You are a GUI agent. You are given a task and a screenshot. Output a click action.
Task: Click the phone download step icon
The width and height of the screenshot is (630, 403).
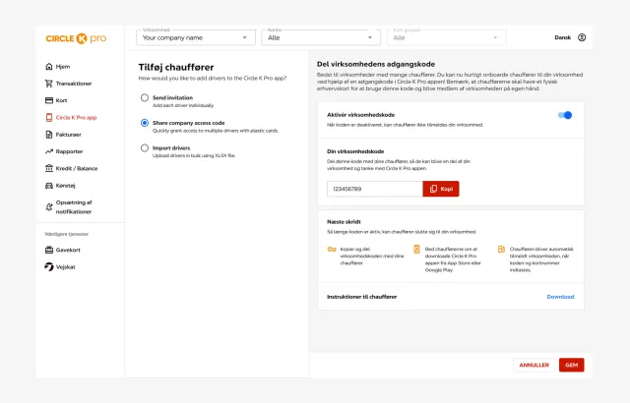(416, 250)
